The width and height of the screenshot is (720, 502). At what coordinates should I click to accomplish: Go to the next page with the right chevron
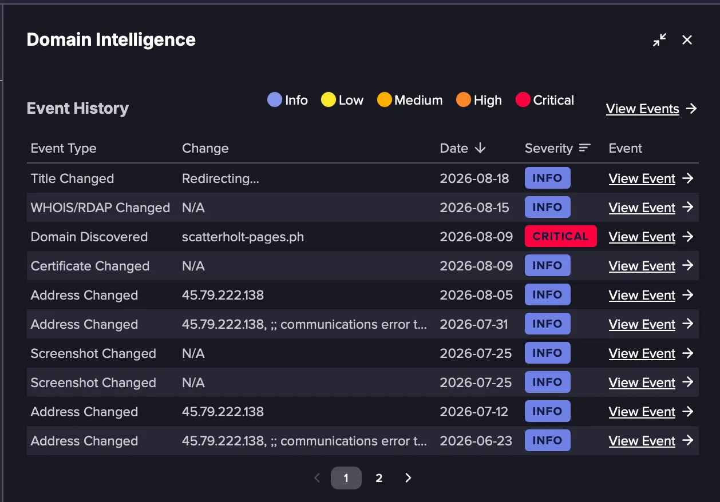click(x=408, y=478)
